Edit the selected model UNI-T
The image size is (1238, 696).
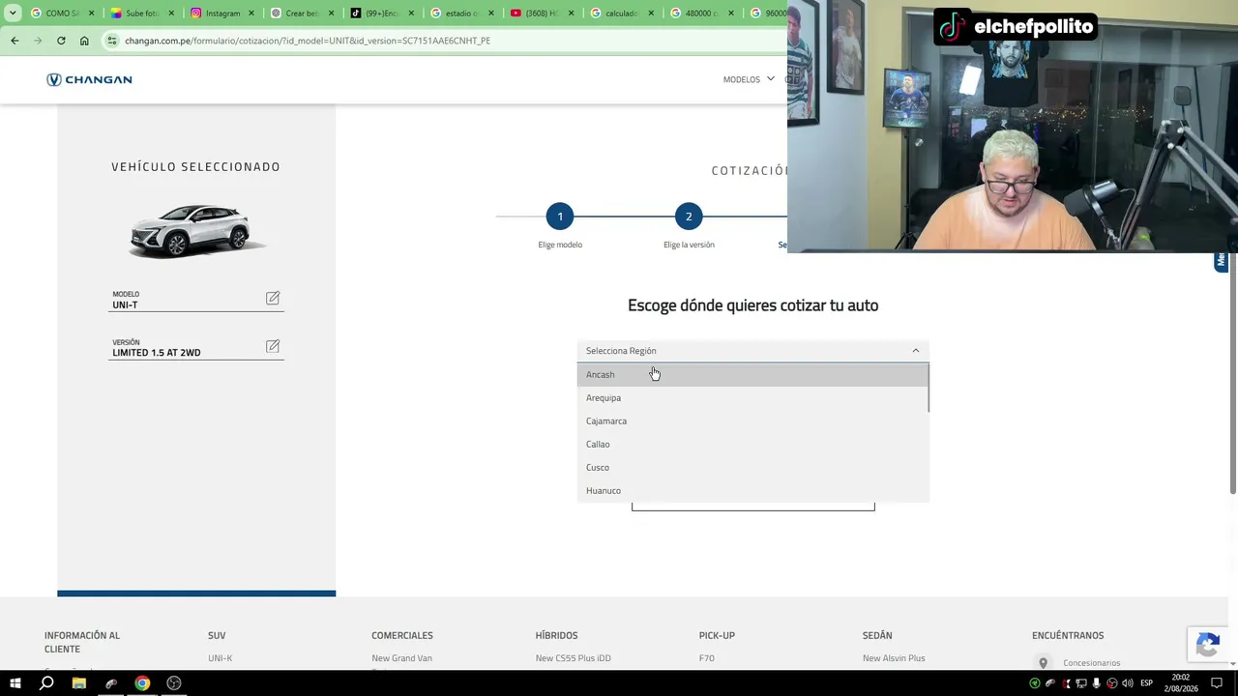point(273,299)
